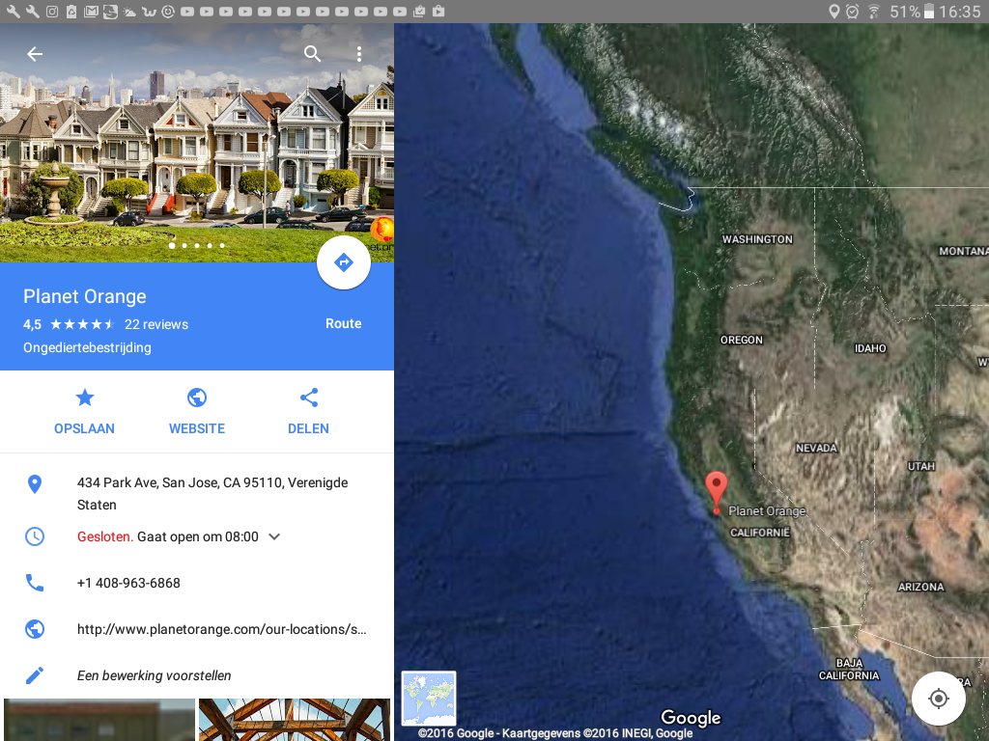Open WEBSITE globe icon
This screenshot has width=989, height=741.
point(197,398)
